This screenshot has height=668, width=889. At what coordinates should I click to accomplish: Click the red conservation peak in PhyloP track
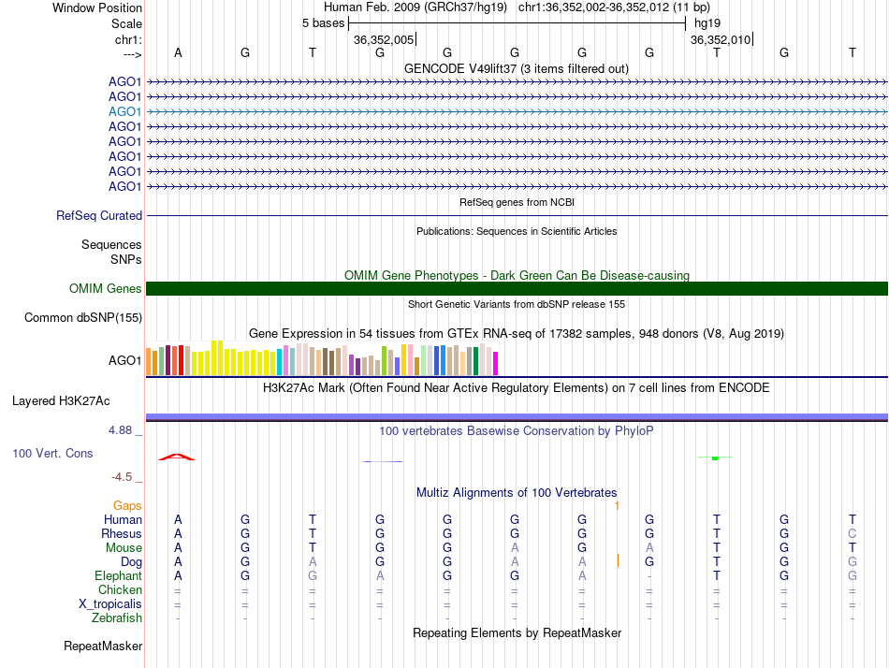[x=177, y=457]
